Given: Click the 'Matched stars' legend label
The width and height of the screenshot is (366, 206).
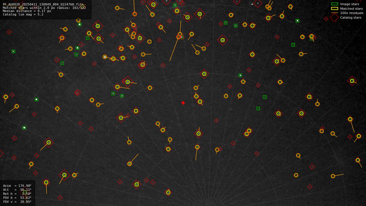Looking at the screenshot, I should point(351,9).
